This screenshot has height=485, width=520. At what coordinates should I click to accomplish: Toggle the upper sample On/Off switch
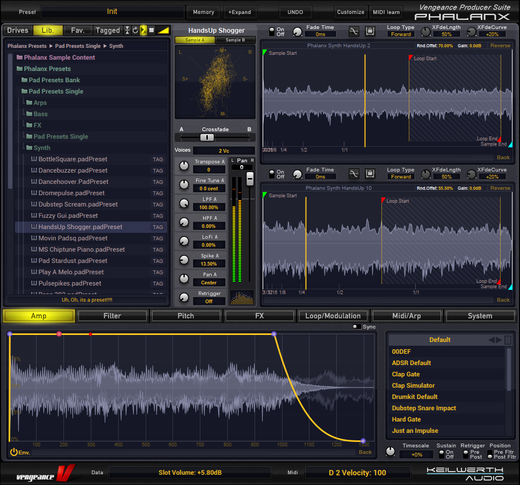(x=272, y=32)
